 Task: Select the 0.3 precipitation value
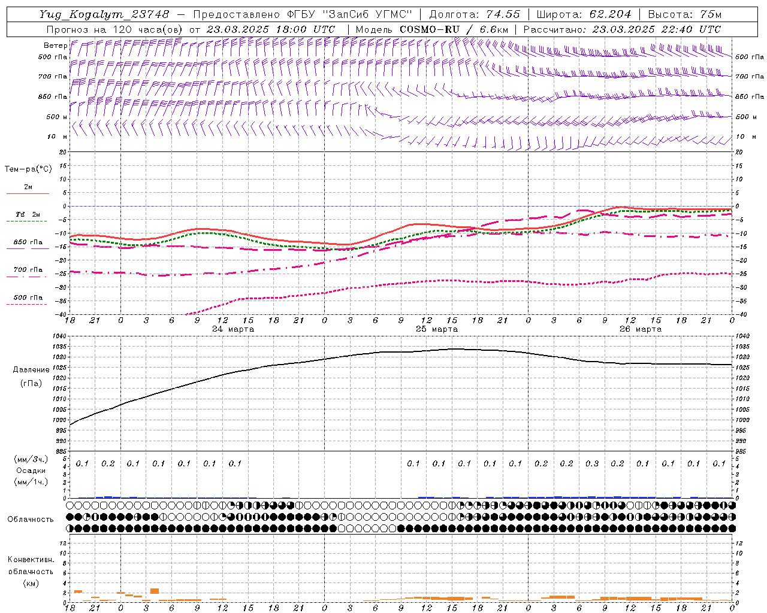(592, 463)
